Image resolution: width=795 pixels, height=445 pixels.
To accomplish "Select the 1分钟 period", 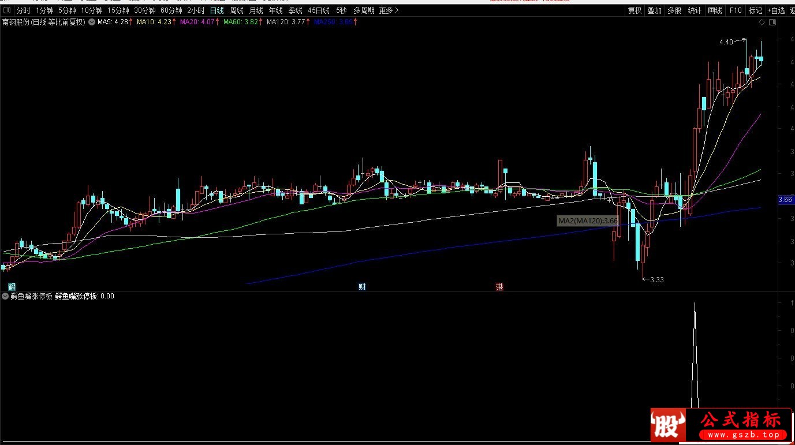I will pyautogui.click(x=44, y=10).
